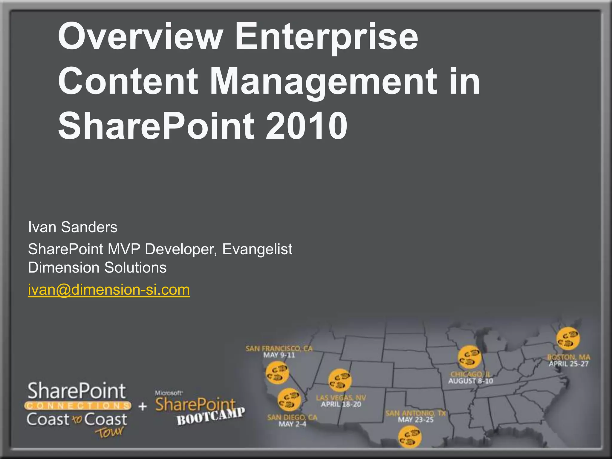
Task: Click the ivan@dimension-si.com email link
Action: 109,290
